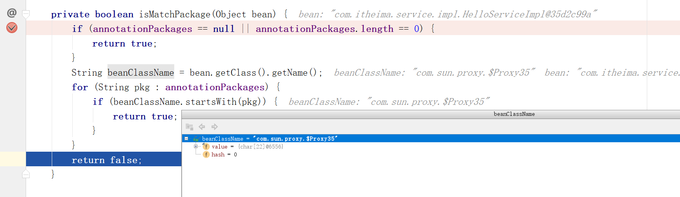680x197 pixels.
Task: Collapse the isMatchPackage method fold marker
Action: coord(26,15)
